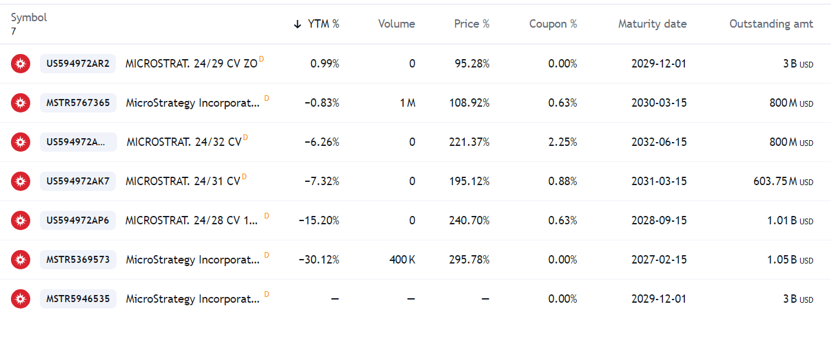
Task: Click the logo icon beside MSTR5767365
Action: pos(21,103)
